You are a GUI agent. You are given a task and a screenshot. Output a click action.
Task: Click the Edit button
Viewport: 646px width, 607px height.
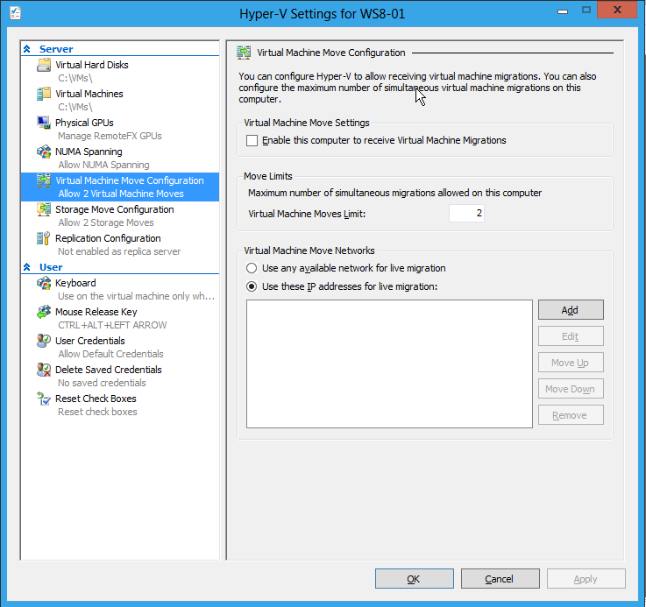tap(571, 336)
